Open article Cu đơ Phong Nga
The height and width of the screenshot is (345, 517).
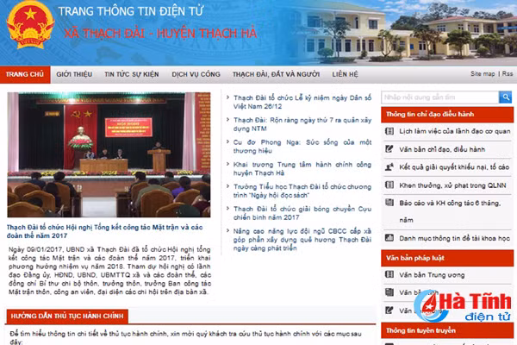pos(302,147)
